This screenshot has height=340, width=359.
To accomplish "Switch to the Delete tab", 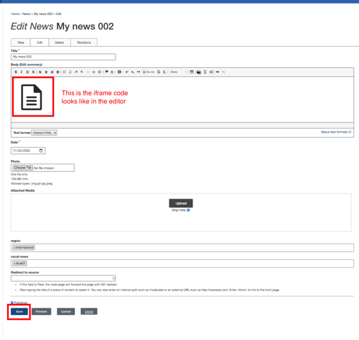I will tap(59, 42).
